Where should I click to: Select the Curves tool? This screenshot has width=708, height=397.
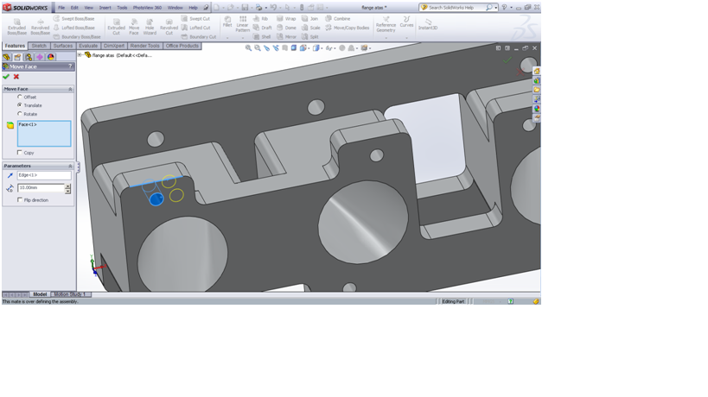[x=406, y=22]
